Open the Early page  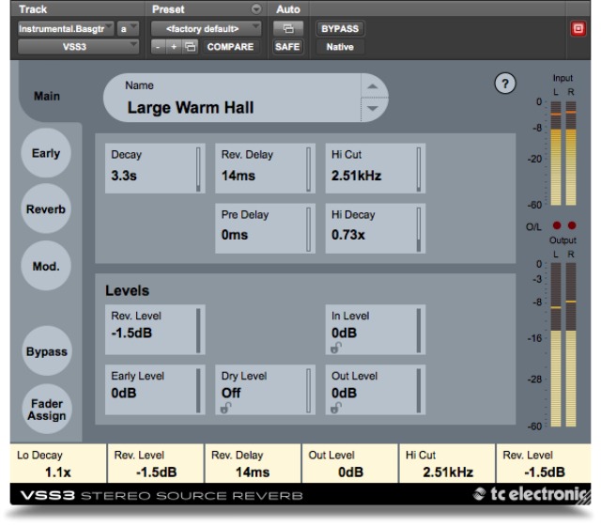click(x=46, y=153)
